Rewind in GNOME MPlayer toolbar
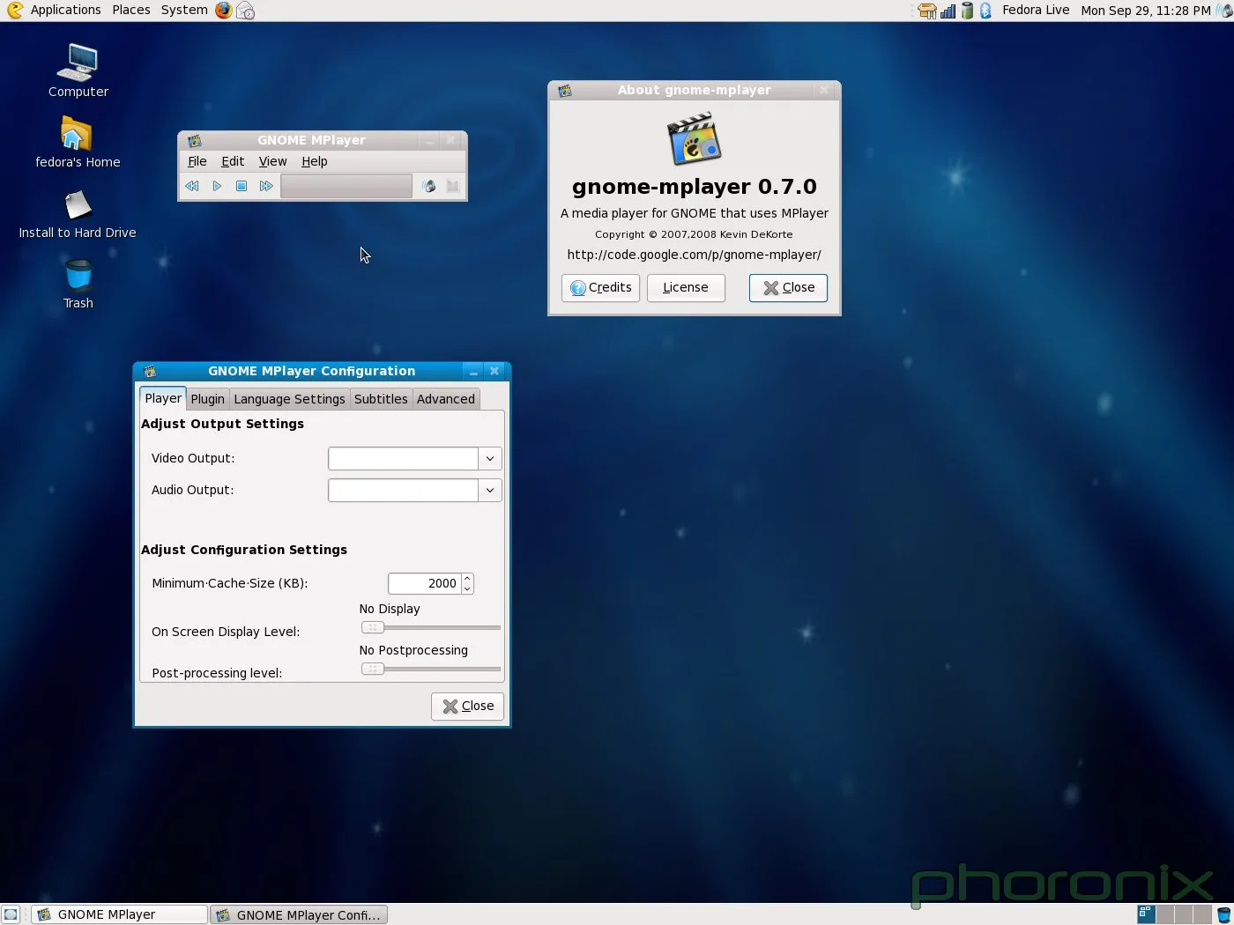The height and width of the screenshot is (925, 1234). pyautogui.click(x=191, y=186)
